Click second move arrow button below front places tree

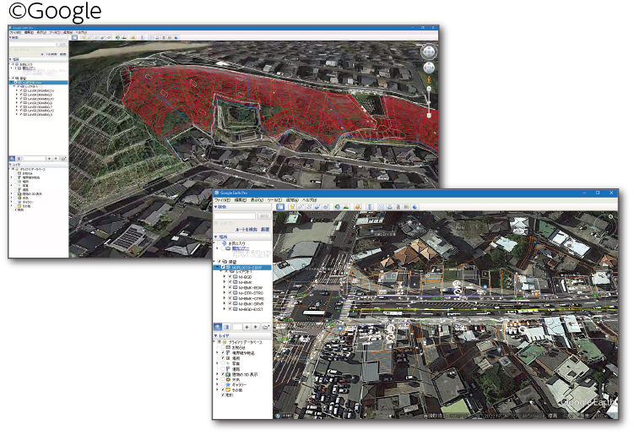(x=255, y=327)
